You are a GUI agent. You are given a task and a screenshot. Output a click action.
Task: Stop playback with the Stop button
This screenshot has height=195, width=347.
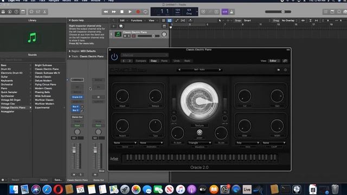[x=121, y=12]
